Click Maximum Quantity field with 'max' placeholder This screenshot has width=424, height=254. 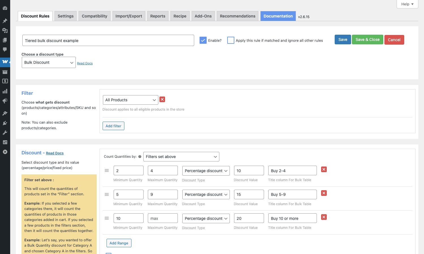(163, 218)
